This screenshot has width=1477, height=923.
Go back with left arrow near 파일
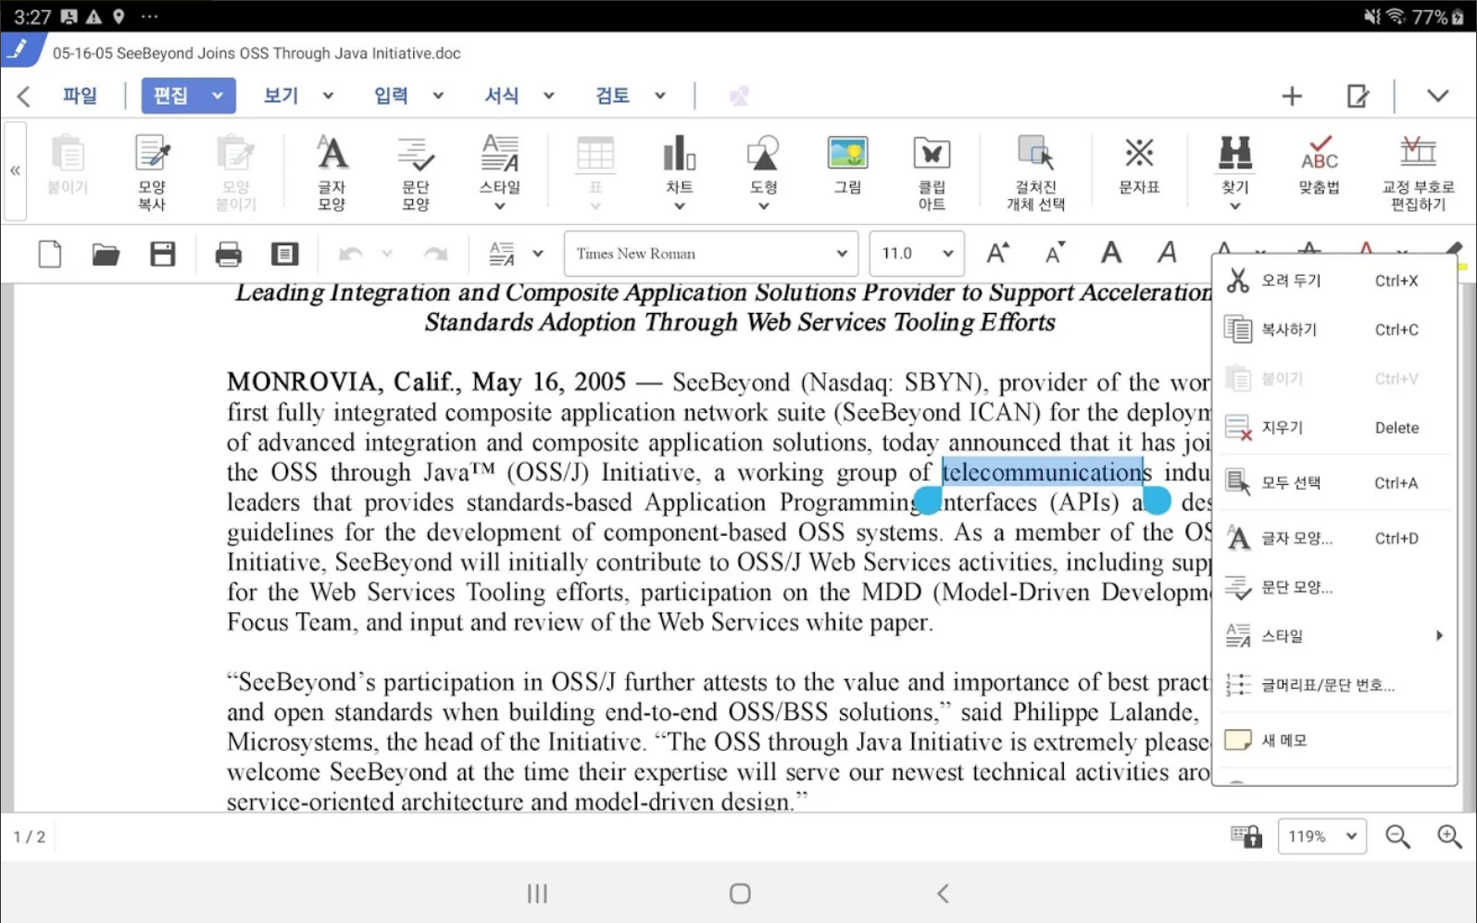pyautogui.click(x=24, y=95)
